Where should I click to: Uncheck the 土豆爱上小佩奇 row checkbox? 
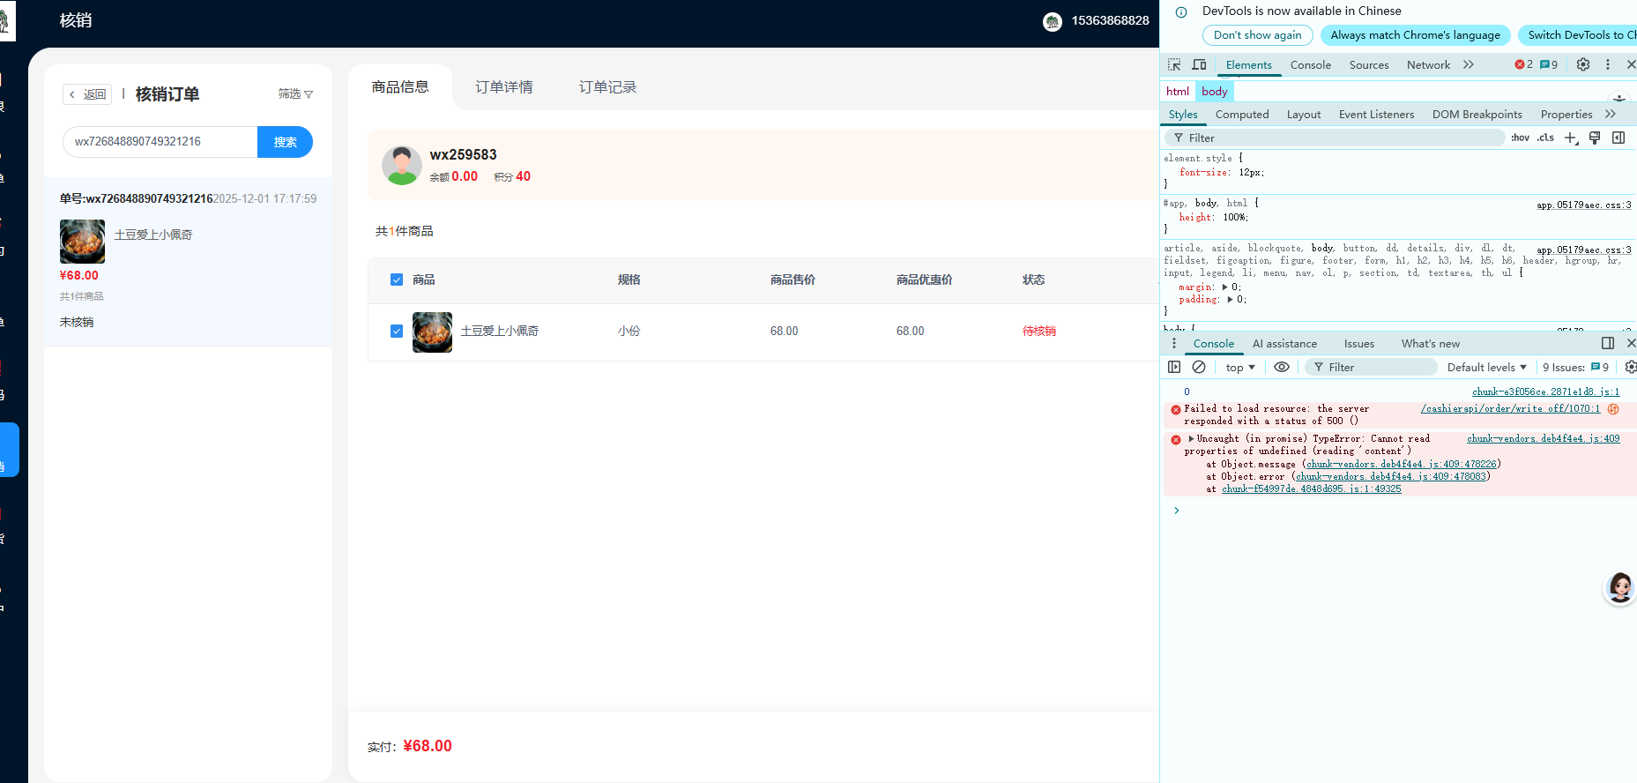[x=397, y=332]
